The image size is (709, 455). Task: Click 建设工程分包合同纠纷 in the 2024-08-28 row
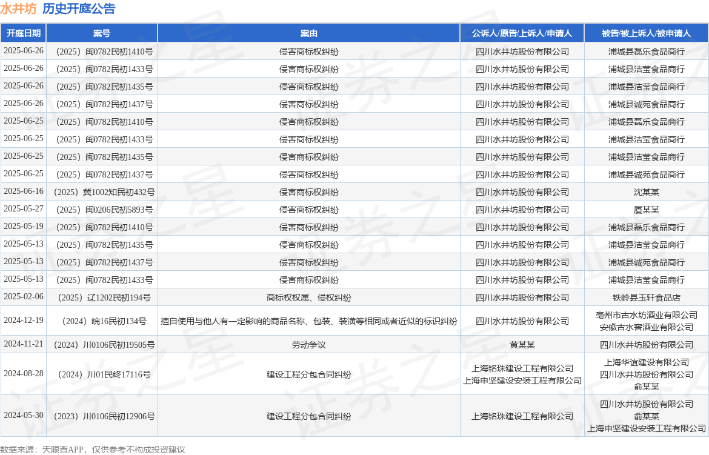309,374
